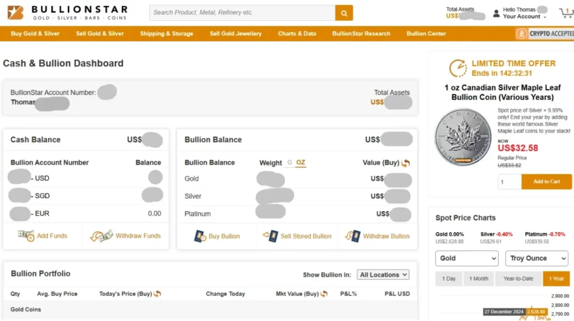Expand the Gold metal dropdown
Screen dimensions: 574x321
pyautogui.click(x=466, y=258)
